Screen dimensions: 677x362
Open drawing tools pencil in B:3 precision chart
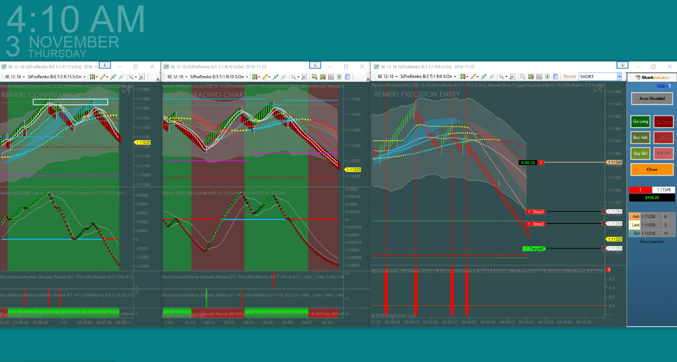pos(474,77)
